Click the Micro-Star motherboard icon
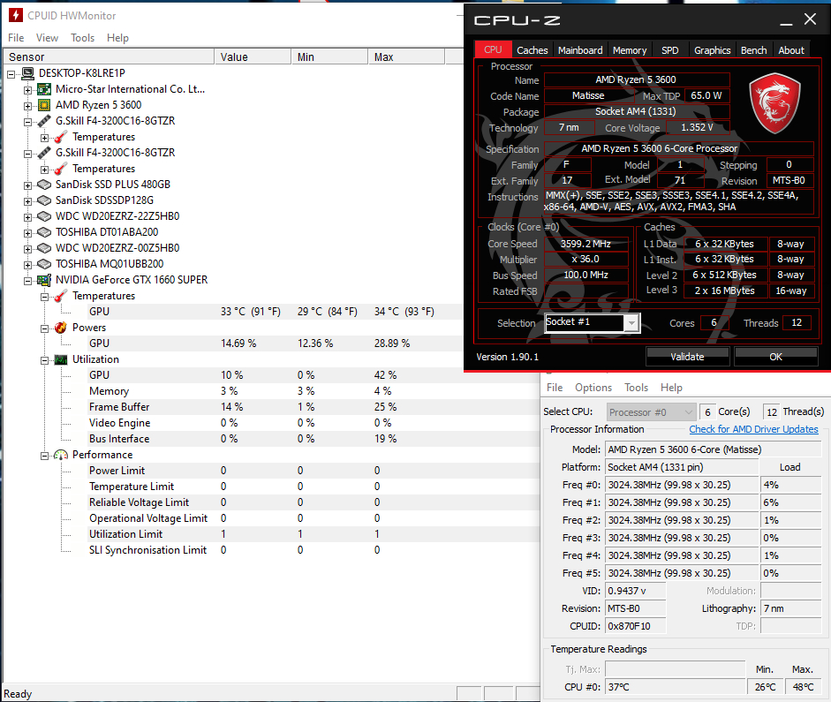The height and width of the screenshot is (702, 831). point(44,89)
